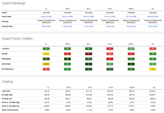The height and width of the screenshot is (113, 164).
Task: Open BCC industry rank 11 out of 46
Action: (88, 26)
